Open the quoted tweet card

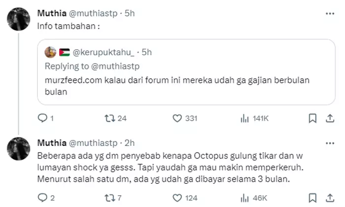click(186, 72)
